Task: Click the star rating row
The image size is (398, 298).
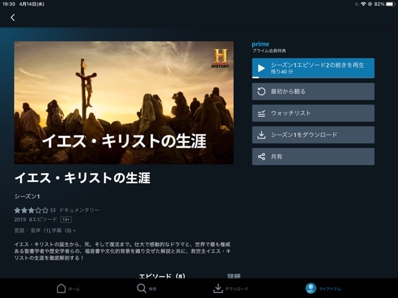Action: (31, 210)
